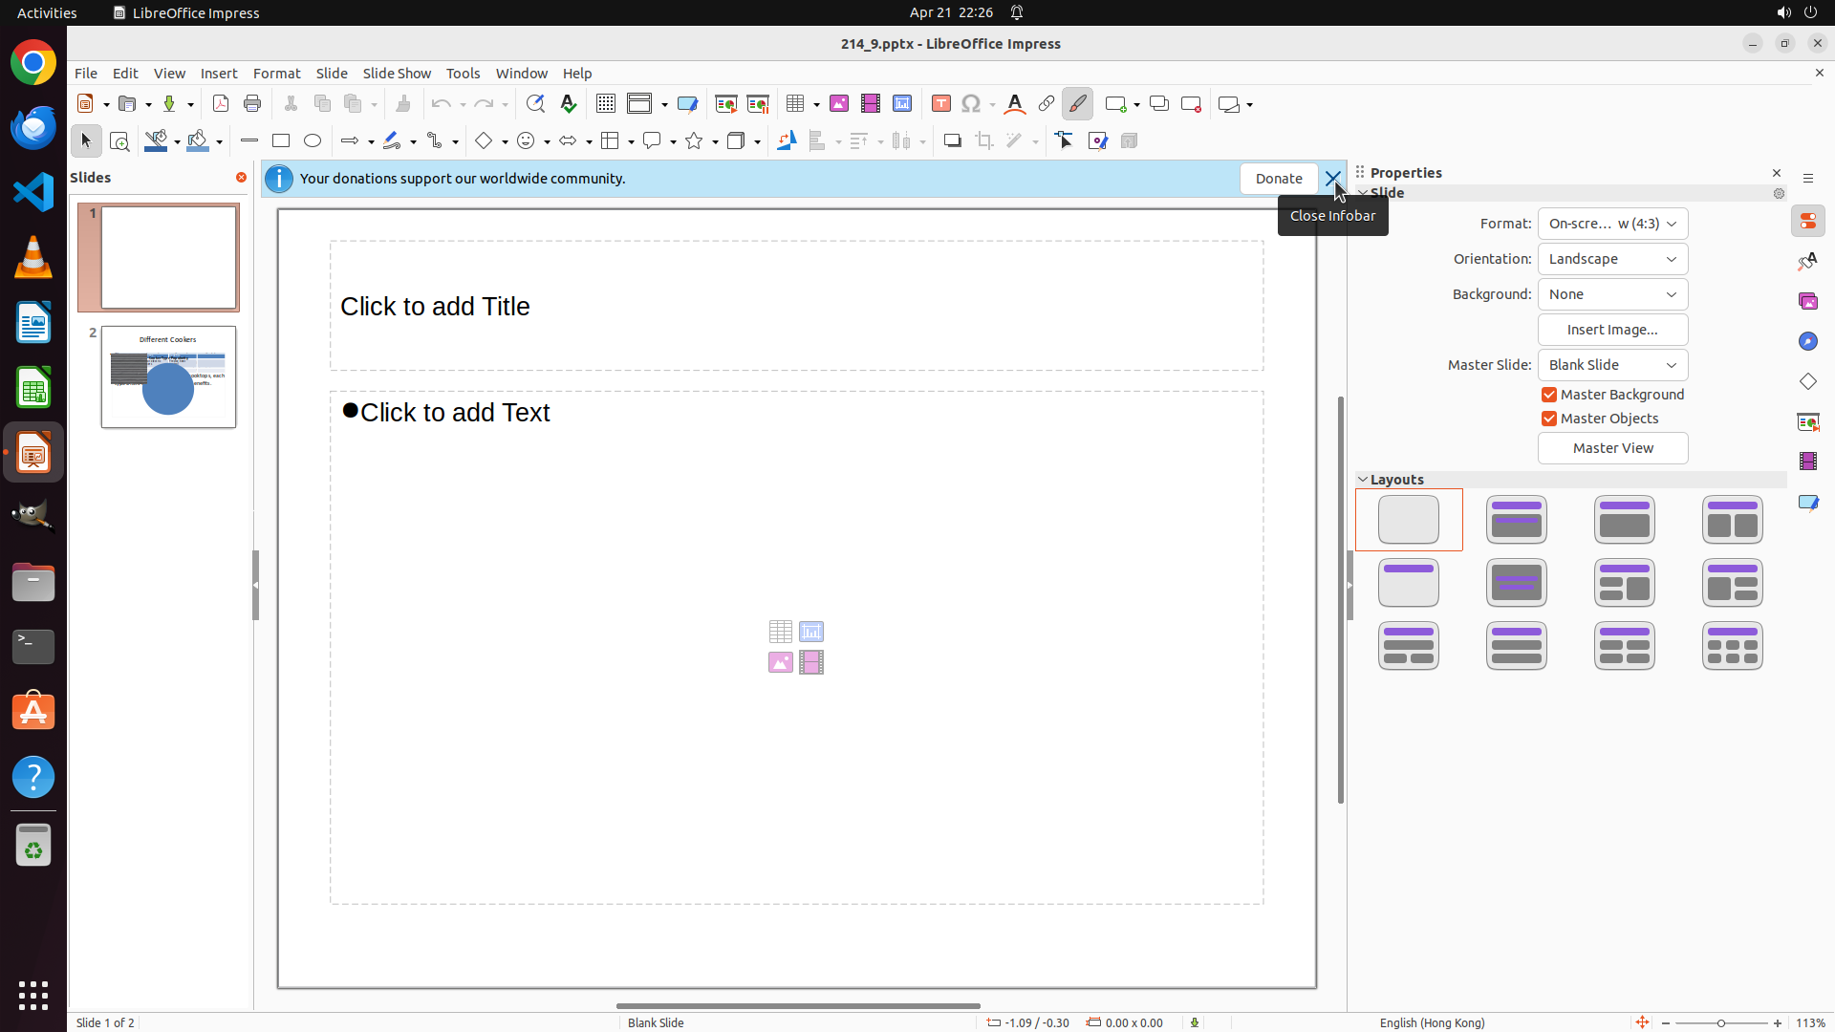Uncheck the Master Background checkbox
This screenshot has width=1835, height=1032.
1549,395
